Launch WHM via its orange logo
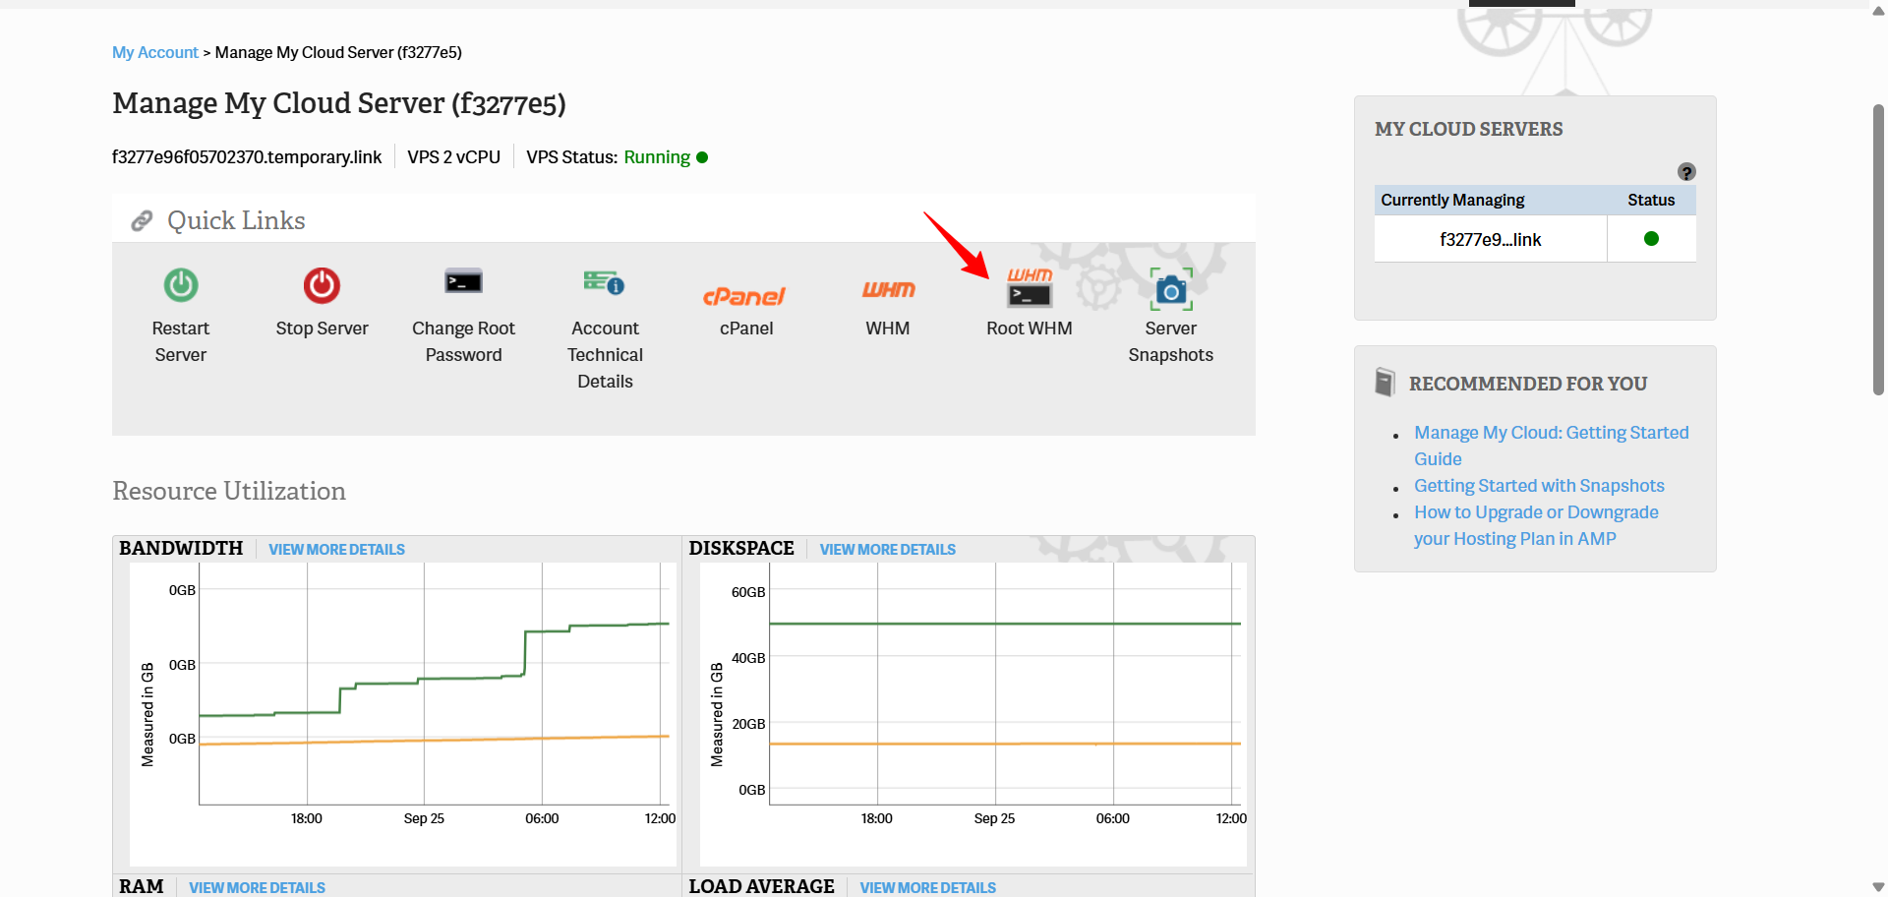1888x897 pixels. point(888,289)
